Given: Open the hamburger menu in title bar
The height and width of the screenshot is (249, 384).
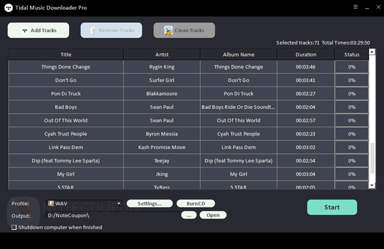Looking at the screenshot, I should pos(356,7).
